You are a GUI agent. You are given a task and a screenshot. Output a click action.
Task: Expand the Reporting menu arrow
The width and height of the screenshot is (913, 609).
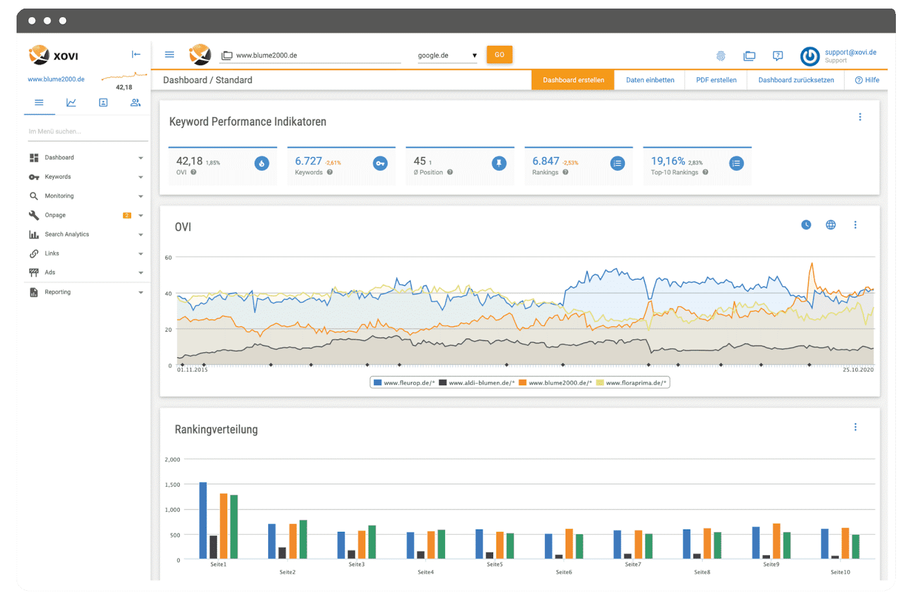pyautogui.click(x=140, y=293)
